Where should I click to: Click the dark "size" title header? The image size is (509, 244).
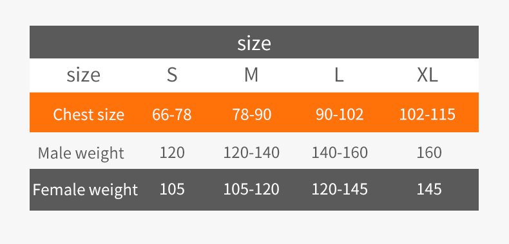(x=254, y=42)
